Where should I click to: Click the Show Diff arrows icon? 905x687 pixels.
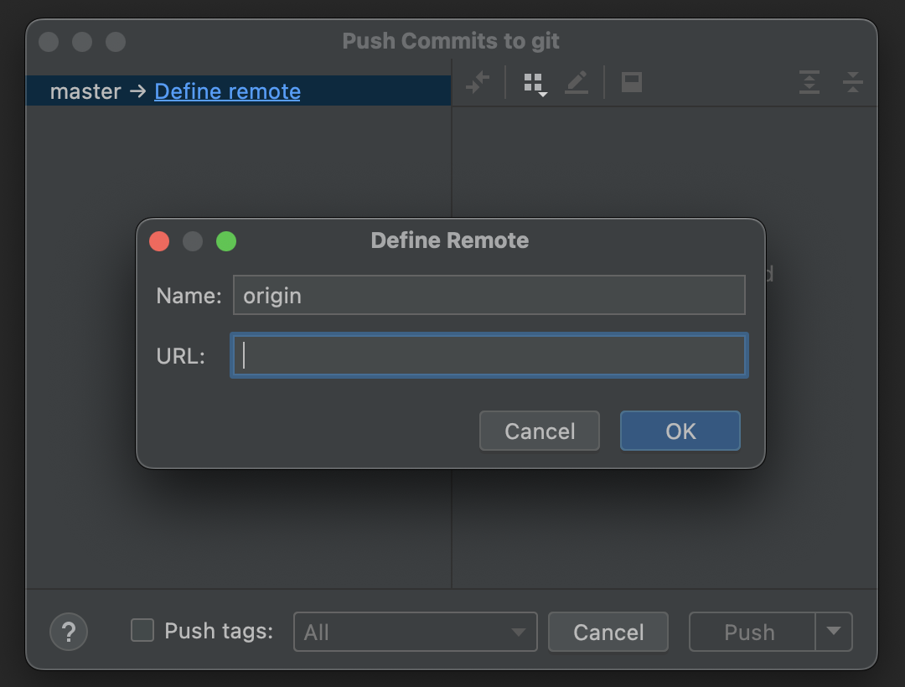tap(478, 82)
